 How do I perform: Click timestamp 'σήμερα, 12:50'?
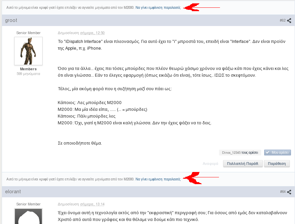[x=92, y=33]
